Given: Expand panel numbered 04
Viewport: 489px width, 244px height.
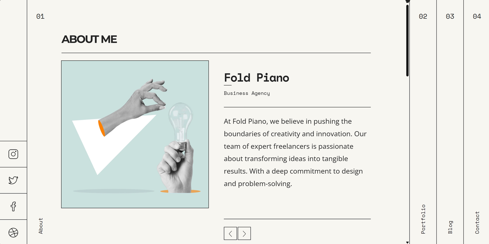Looking at the screenshot, I should [x=477, y=16].
